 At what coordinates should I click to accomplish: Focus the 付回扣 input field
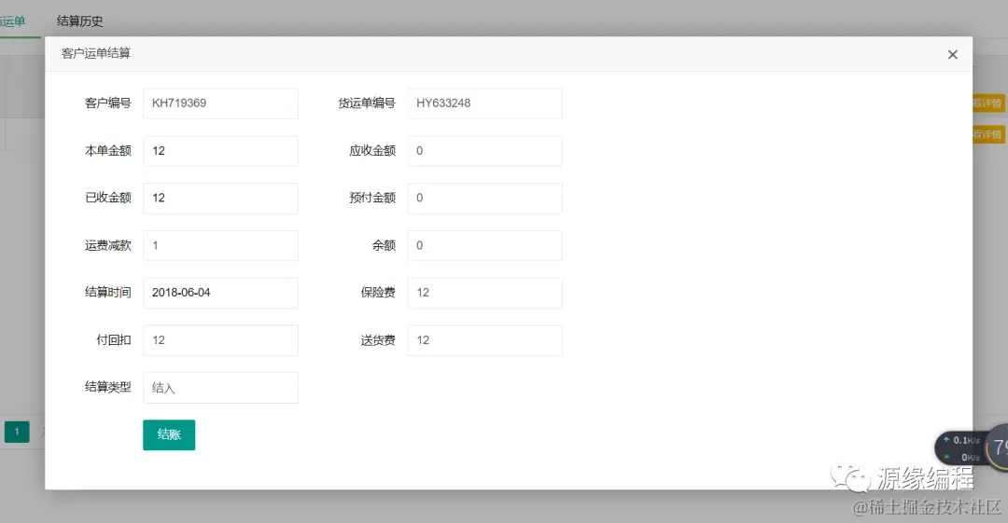(x=220, y=340)
